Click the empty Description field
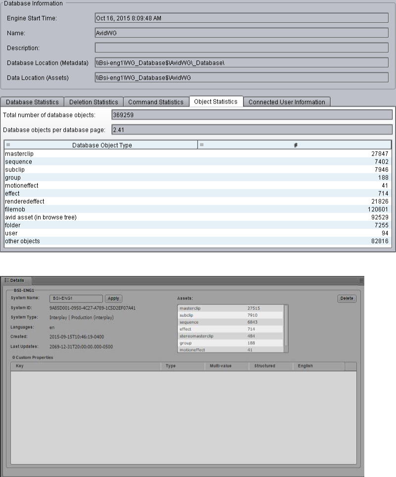Viewport: 396px width, 477px height. coord(242,48)
